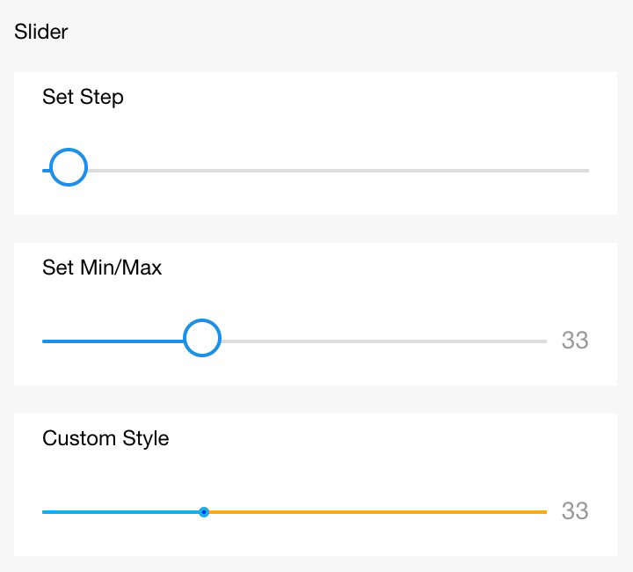Click the far right end of gray Set Min/Max track

point(543,341)
